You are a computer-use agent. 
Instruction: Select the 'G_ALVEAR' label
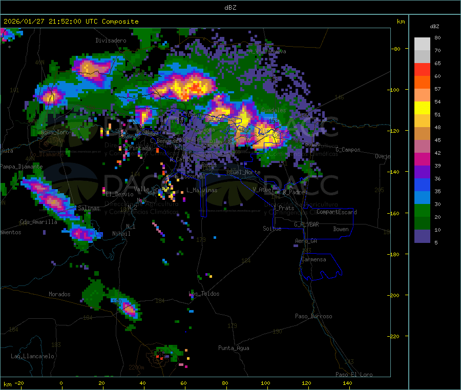pyautogui.click(x=306, y=224)
